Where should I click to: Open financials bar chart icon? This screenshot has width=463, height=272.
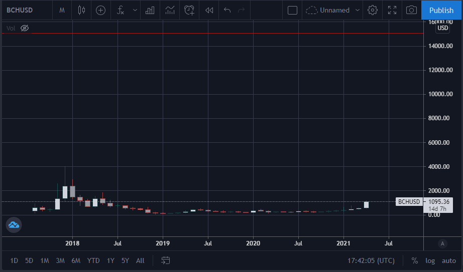click(150, 11)
